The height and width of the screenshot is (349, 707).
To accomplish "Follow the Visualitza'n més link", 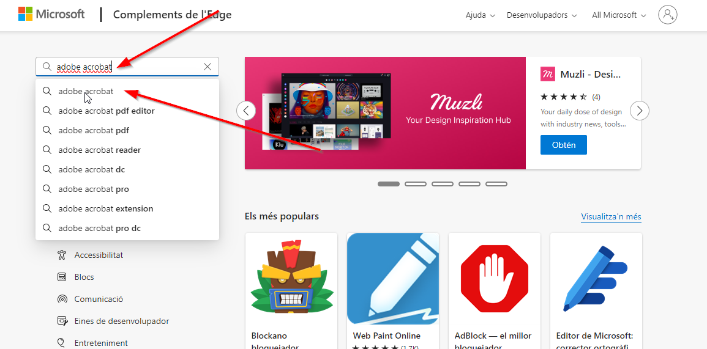I will 611,217.
